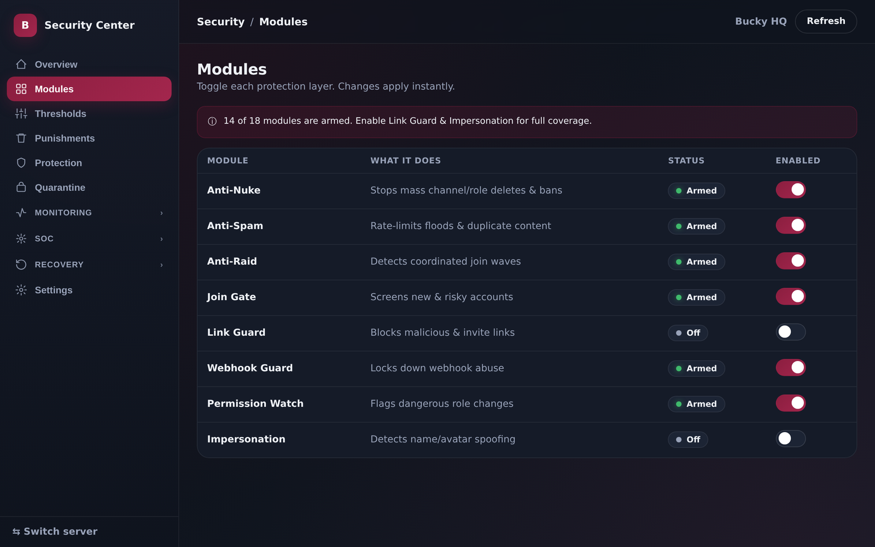Click the Punishments trash icon
The image size is (875, 547).
point(21,138)
